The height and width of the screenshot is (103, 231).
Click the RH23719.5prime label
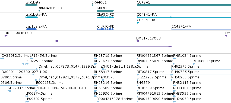[x=108, y=56]
